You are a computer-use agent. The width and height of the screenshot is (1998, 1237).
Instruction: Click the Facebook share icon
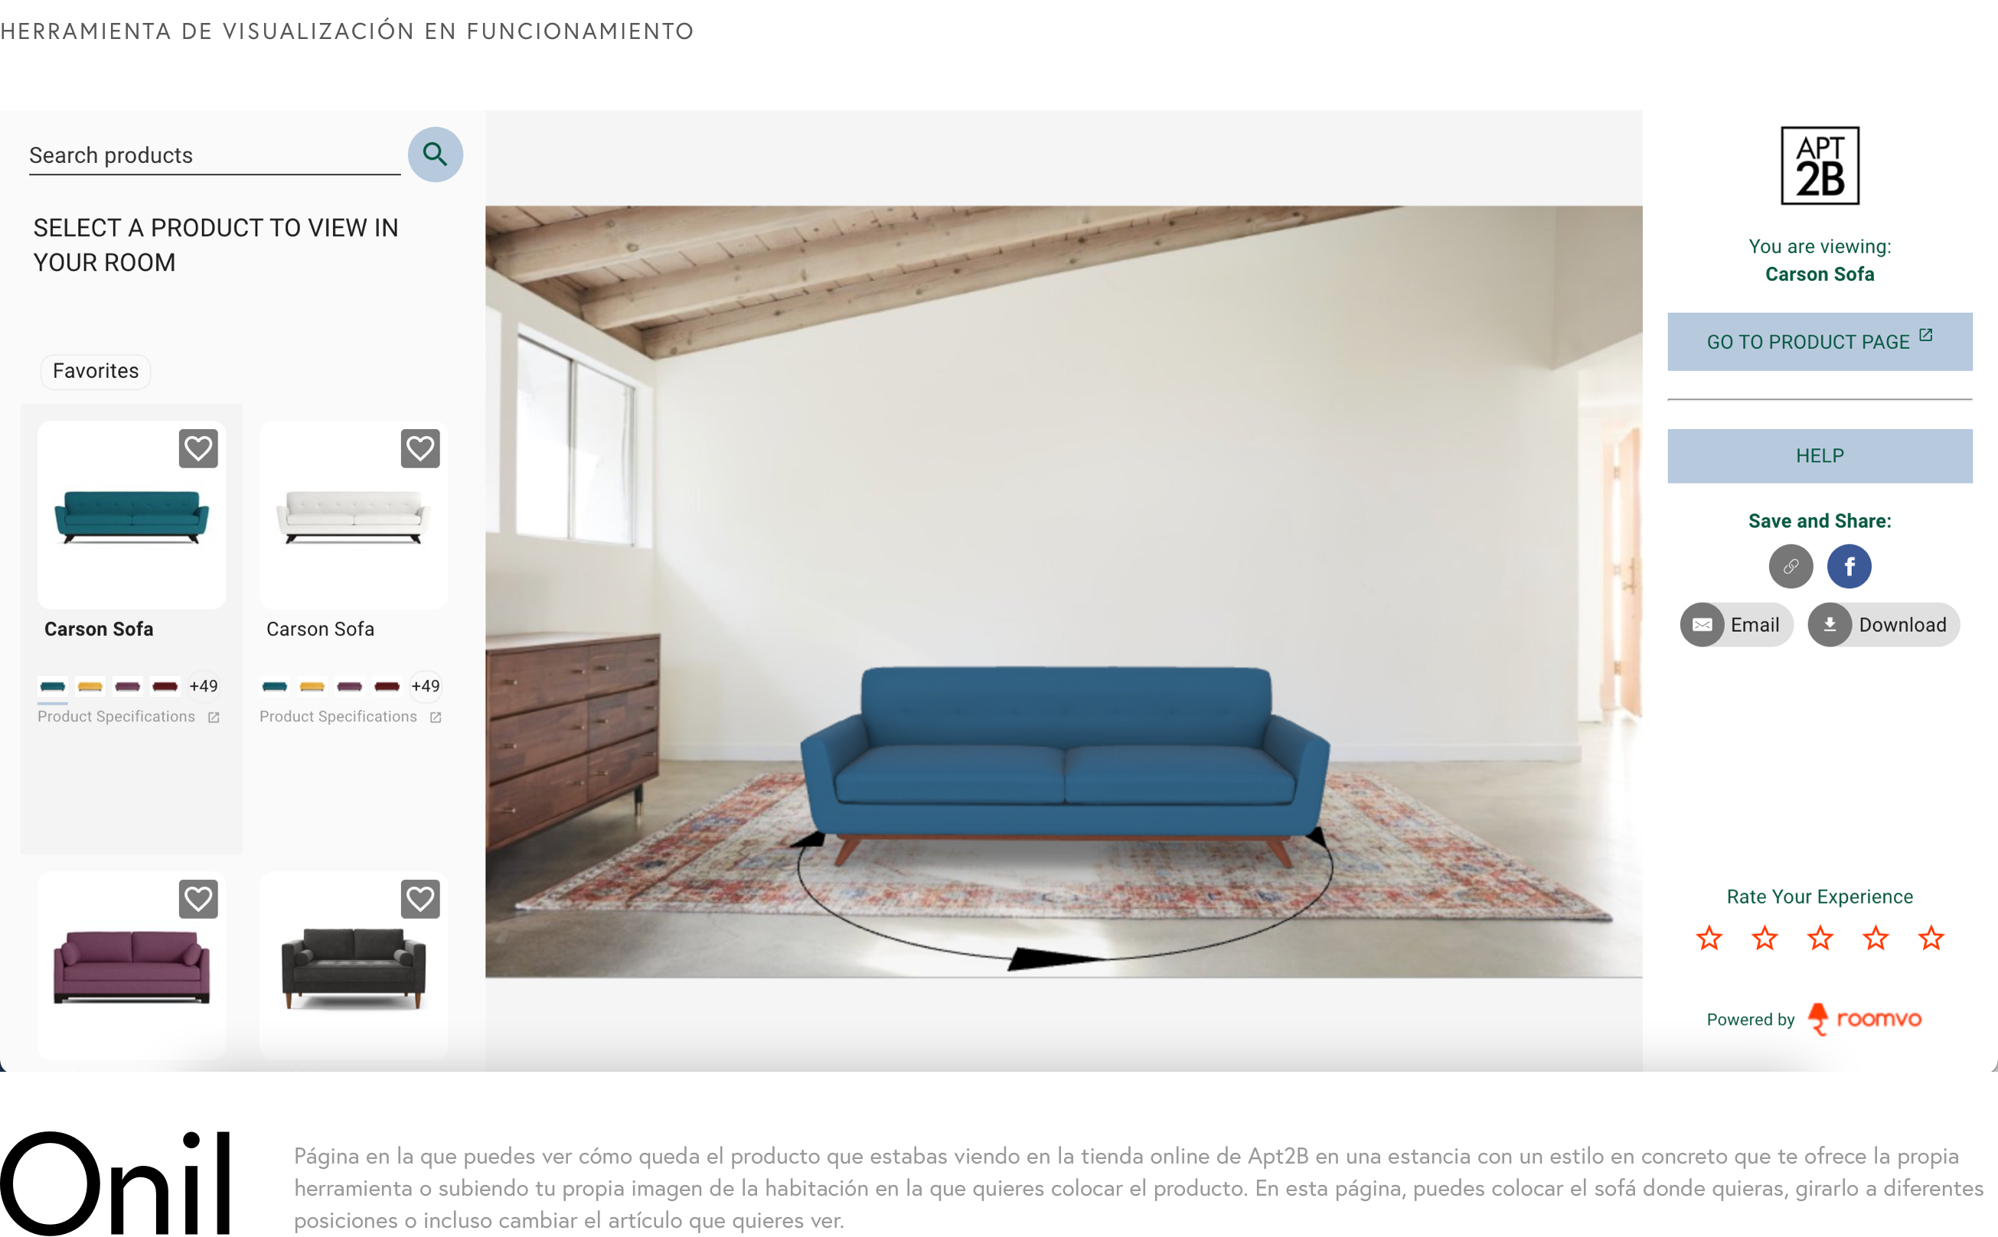coord(1849,565)
